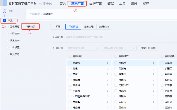
Task: Expand 贵州省 with its arrow
Action: click(x=108, y=102)
